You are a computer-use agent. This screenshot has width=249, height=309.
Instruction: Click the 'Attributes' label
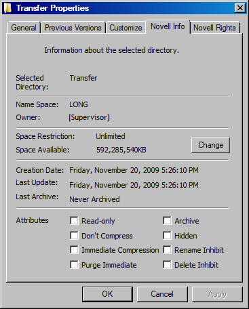[32, 220]
